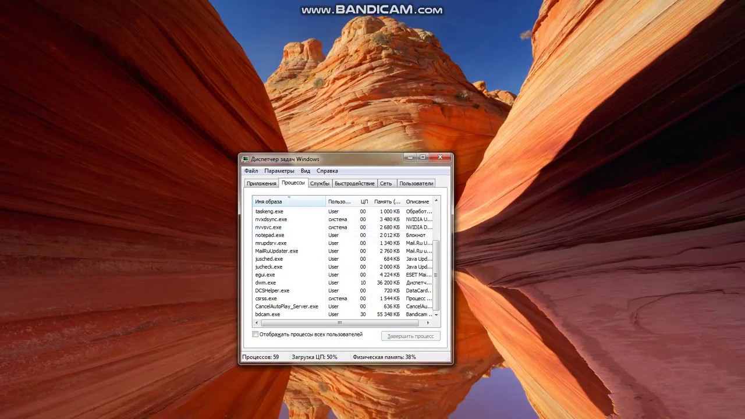Sort by ЦП column header

coord(364,201)
